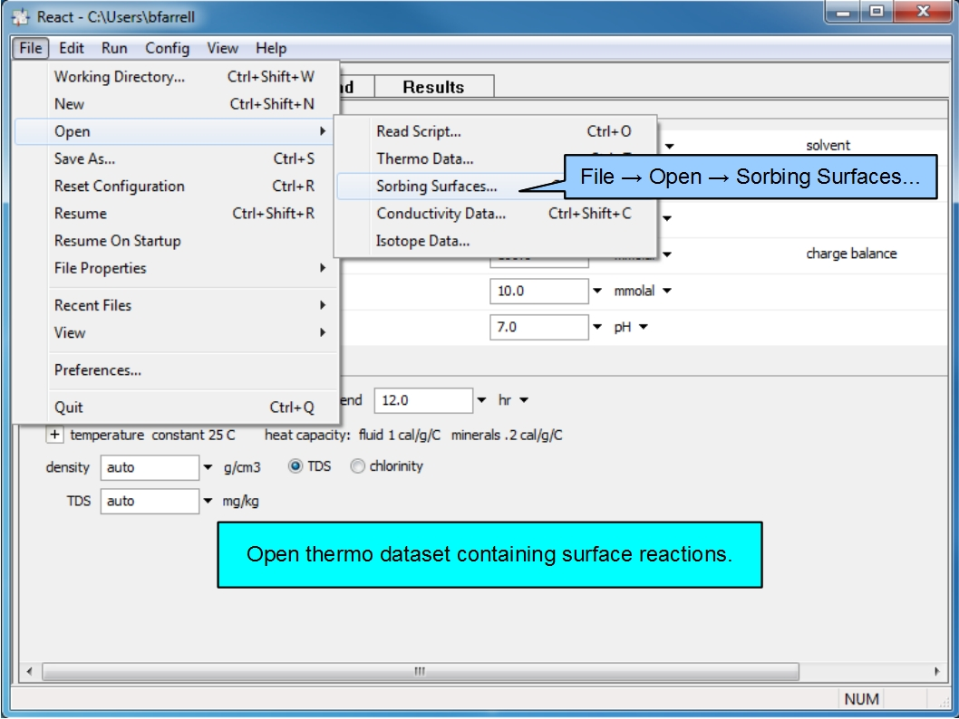Select the chlorinity radio button
This screenshot has width=959, height=719.
[358, 466]
